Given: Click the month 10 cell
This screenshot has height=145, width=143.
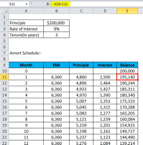Looking at the screenshot, I should 26,131.
